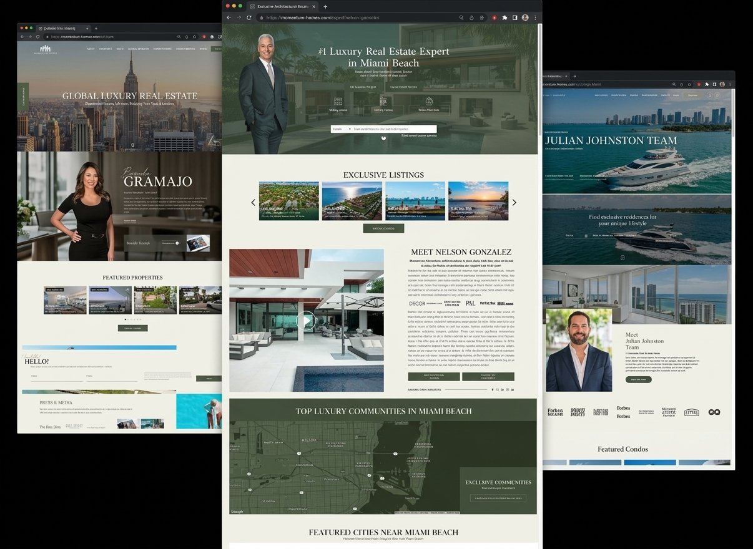Image resolution: width=753 pixels, height=549 pixels.
Task: Click the profile avatar in the center browser toolbar
Action: [525, 17]
